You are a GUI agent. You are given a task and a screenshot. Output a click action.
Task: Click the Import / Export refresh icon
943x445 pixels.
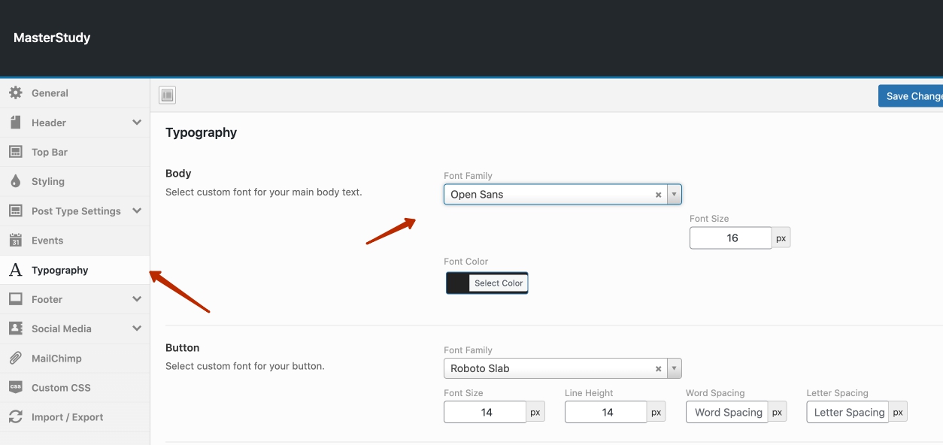point(15,417)
